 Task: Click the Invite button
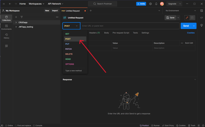pos(141,4)
